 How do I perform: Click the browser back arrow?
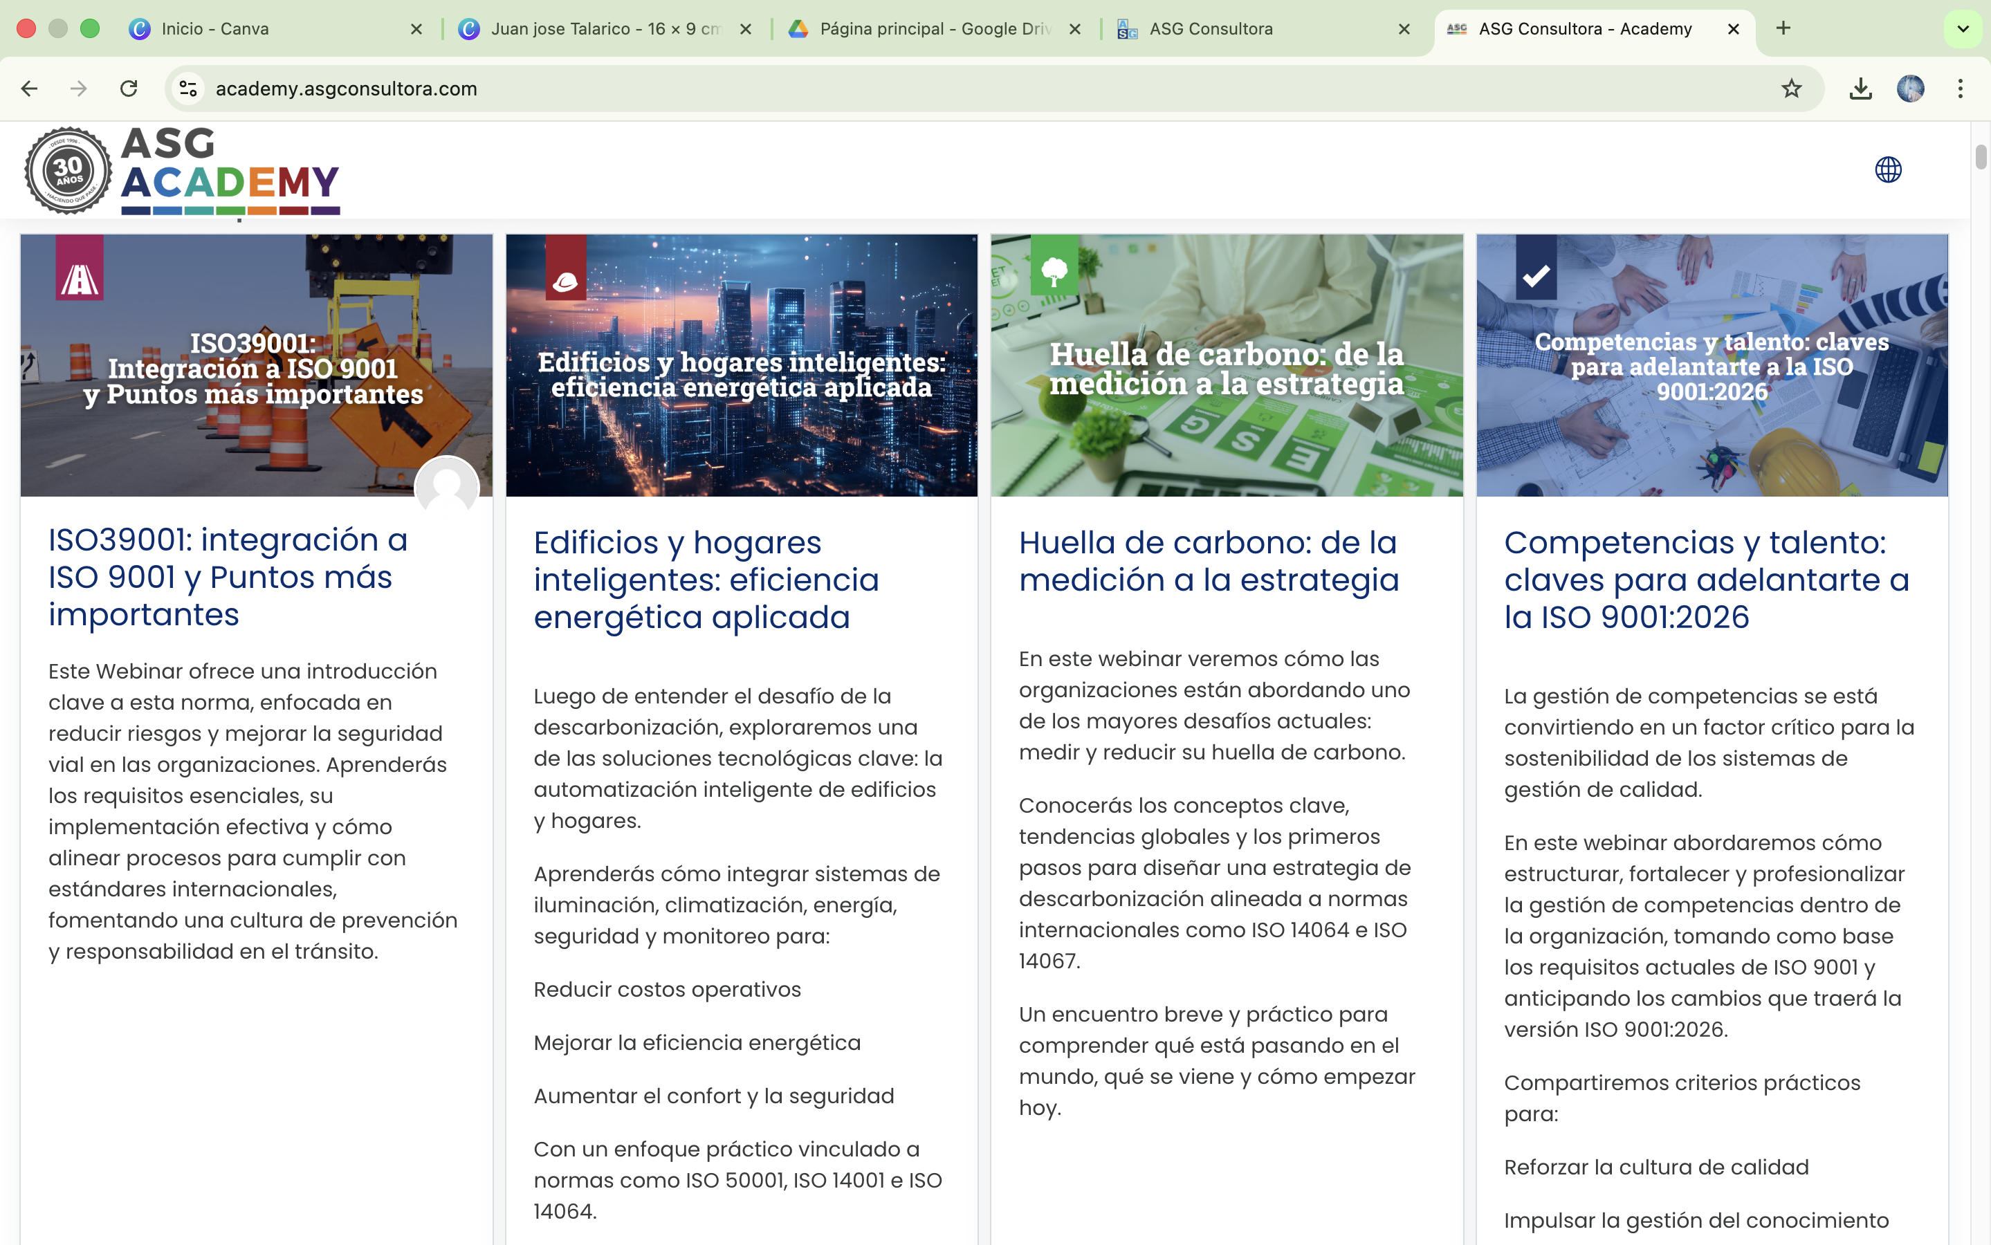[30, 88]
